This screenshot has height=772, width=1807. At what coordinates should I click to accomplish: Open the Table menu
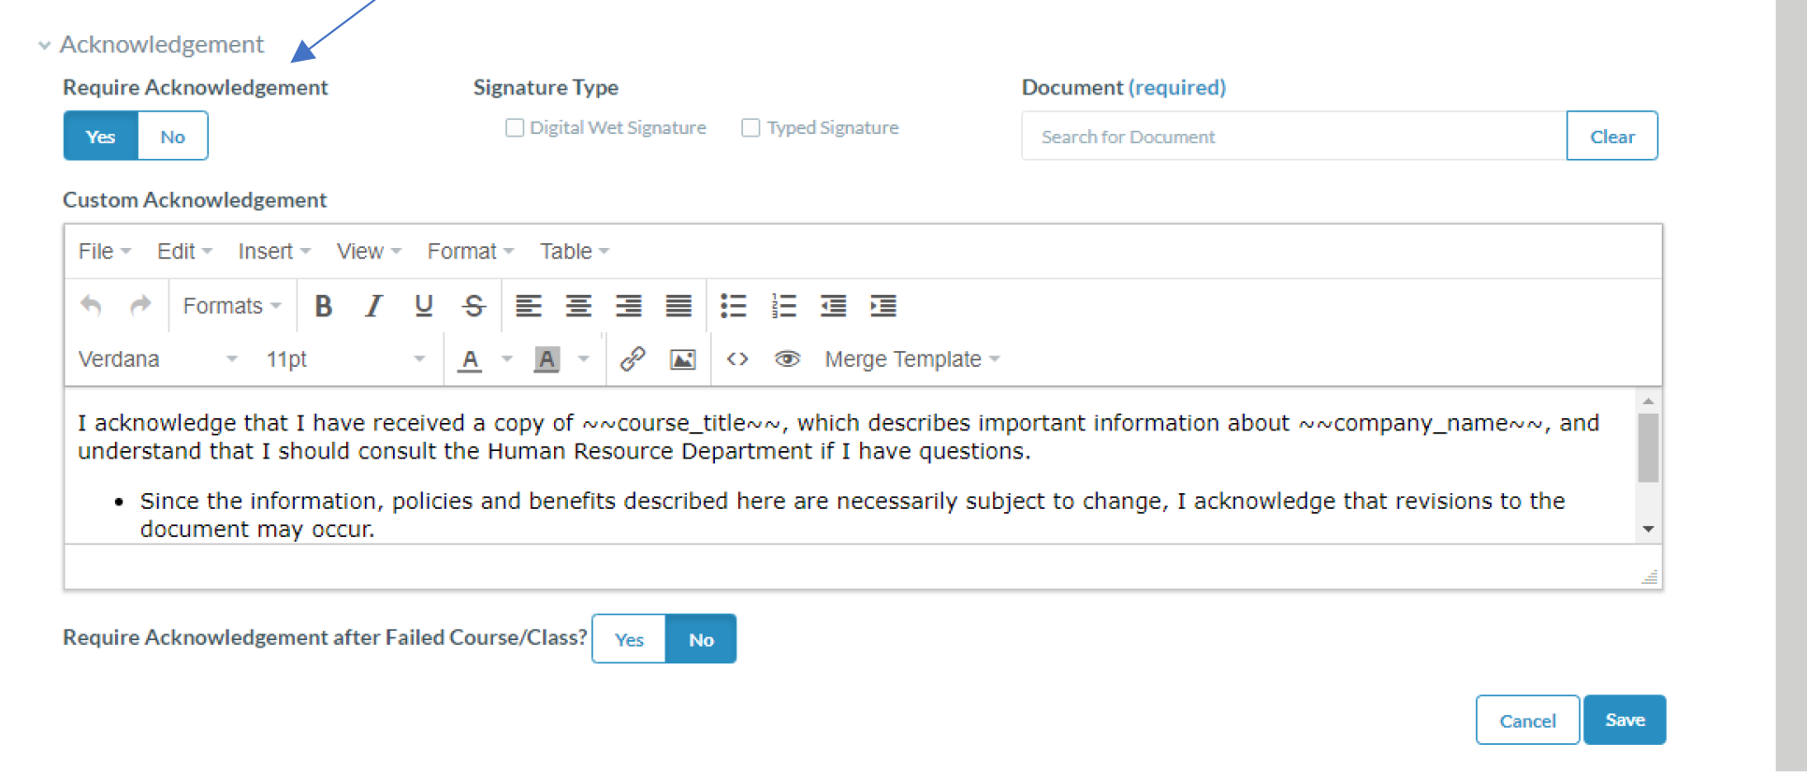coord(574,252)
